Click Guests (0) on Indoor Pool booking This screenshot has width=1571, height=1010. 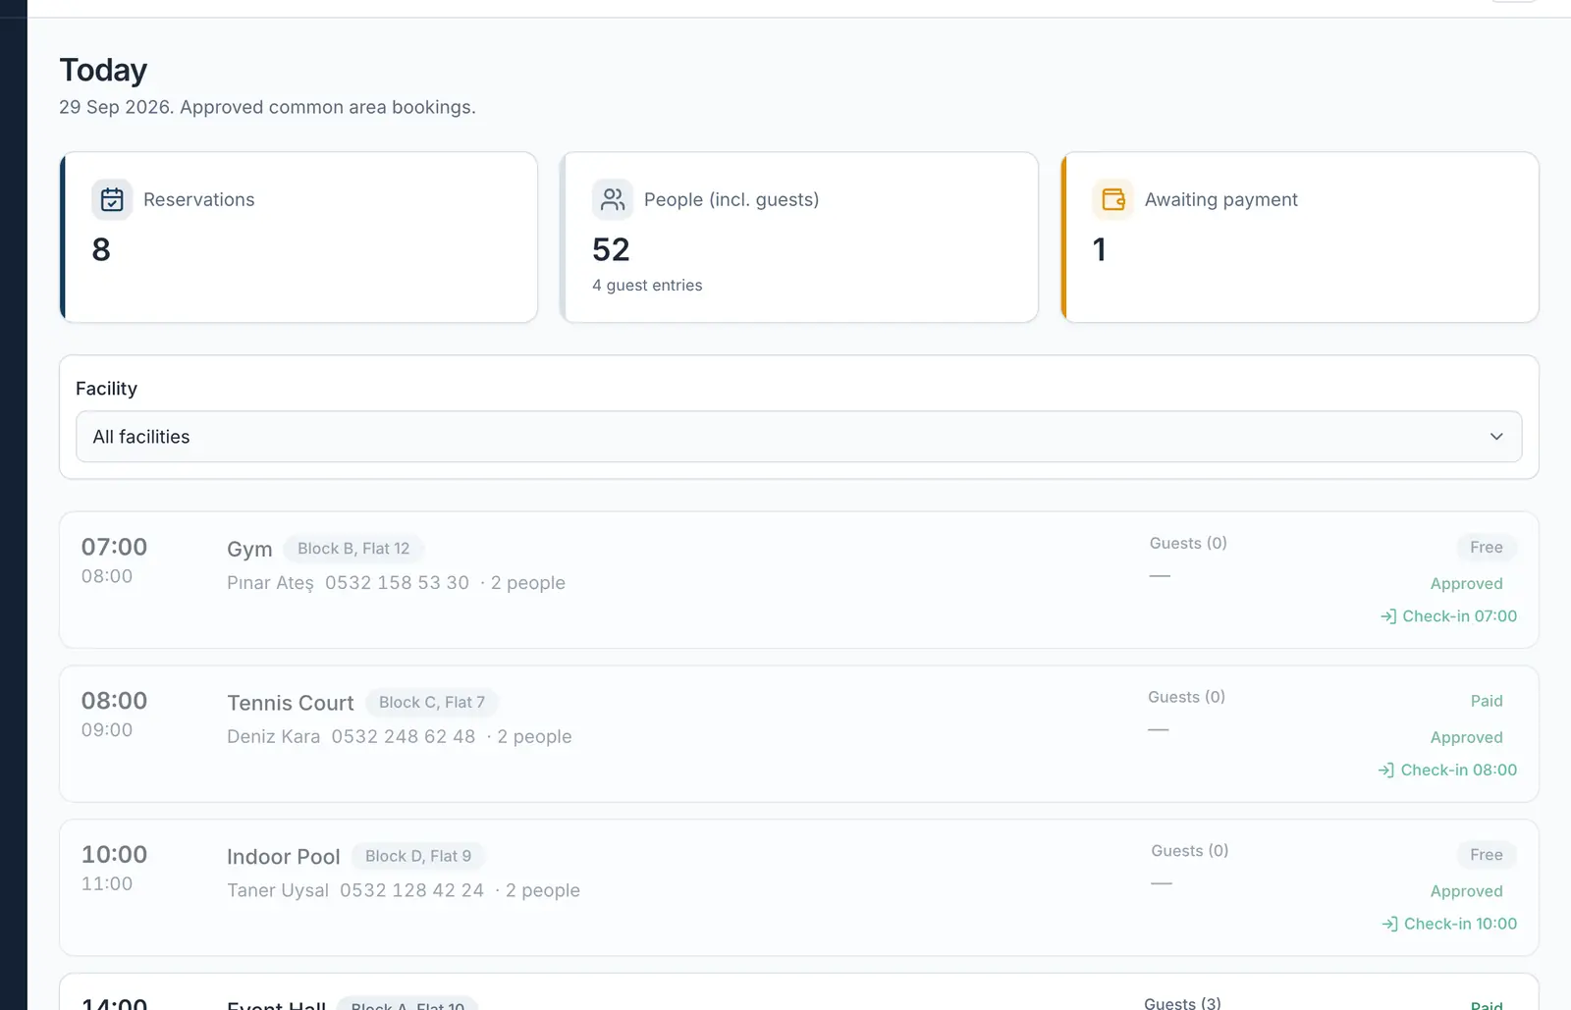(x=1190, y=851)
